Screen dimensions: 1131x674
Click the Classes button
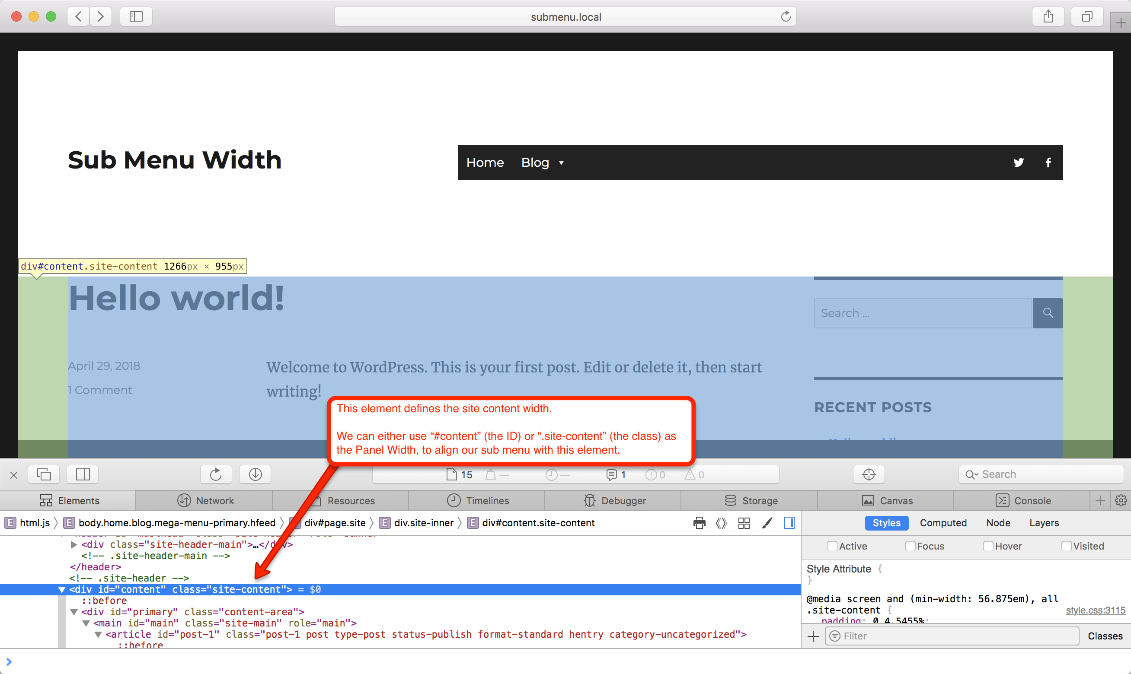click(x=1105, y=636)
